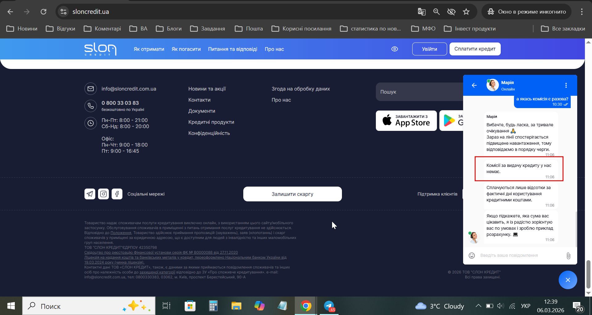Viewport: 592px width, 315px height.
Task: Open the notification center with 20 alerts
Action: point(578,306)
